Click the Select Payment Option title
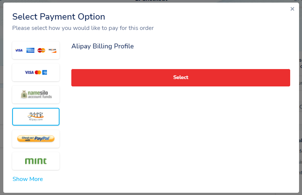Image resolution: width=302 pixels, height=195 pixels. 58,17
